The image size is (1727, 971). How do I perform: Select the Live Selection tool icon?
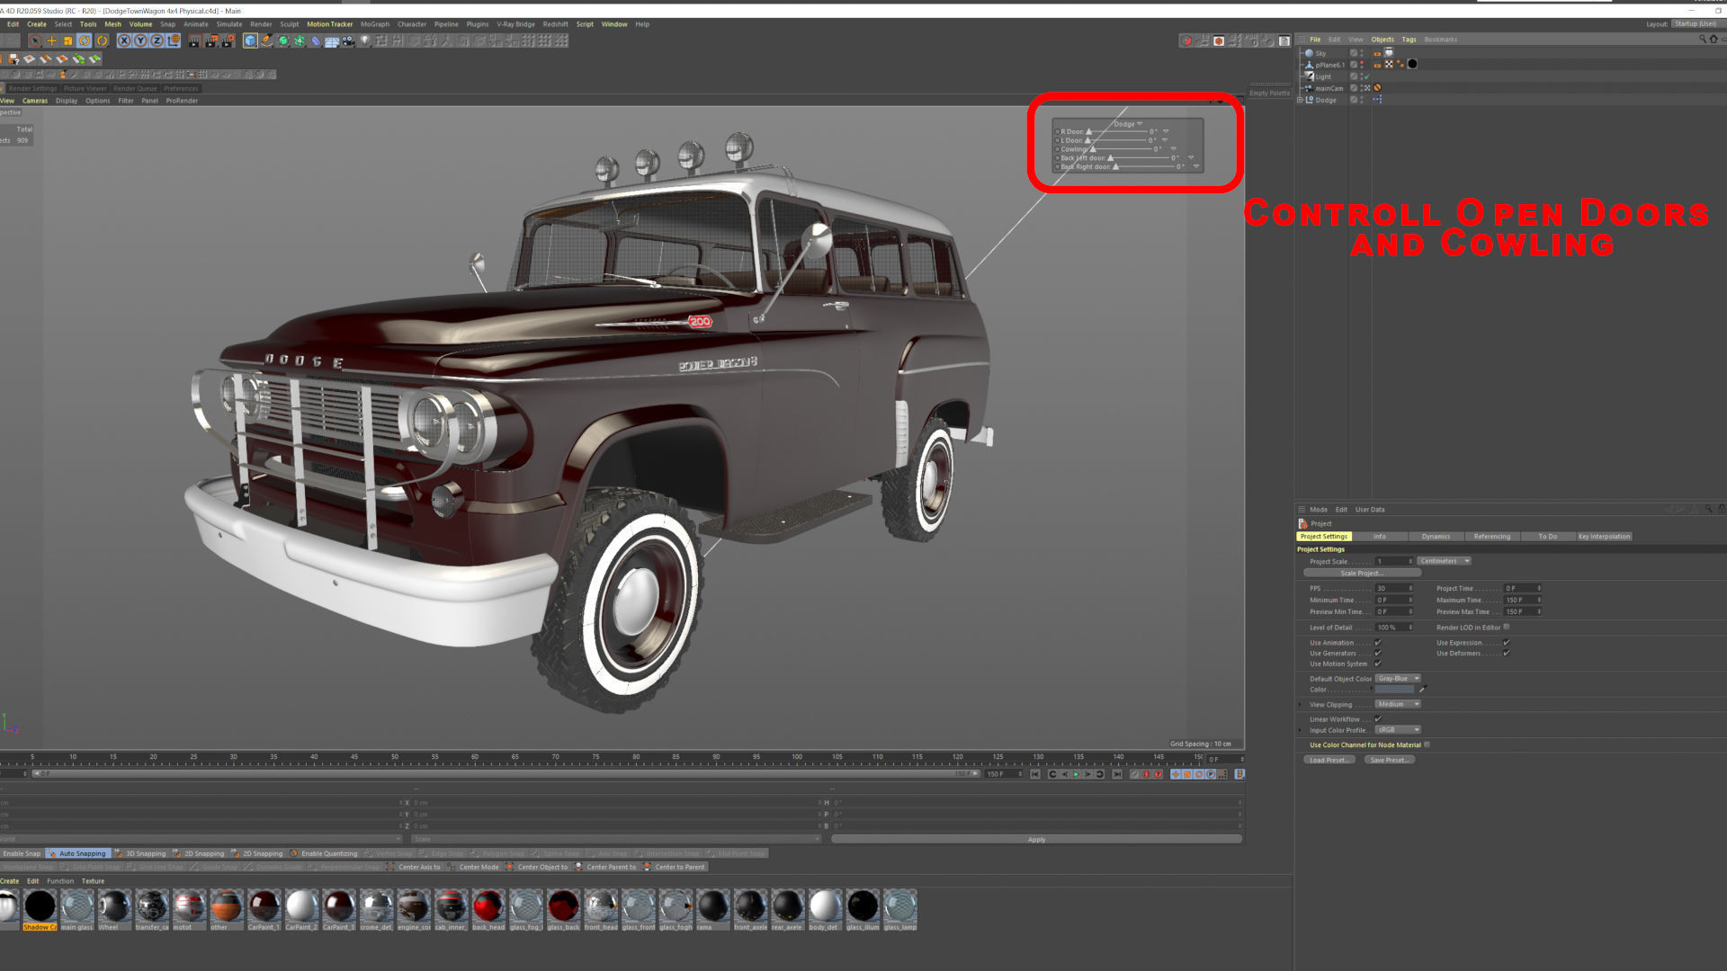(x=35, y=40)
